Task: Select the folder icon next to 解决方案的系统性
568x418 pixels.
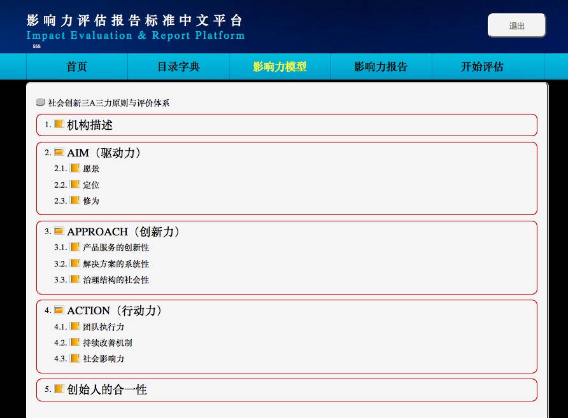Action: (76, 263)
